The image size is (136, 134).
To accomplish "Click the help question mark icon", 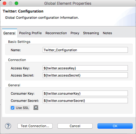I will [x=8, y=126].
